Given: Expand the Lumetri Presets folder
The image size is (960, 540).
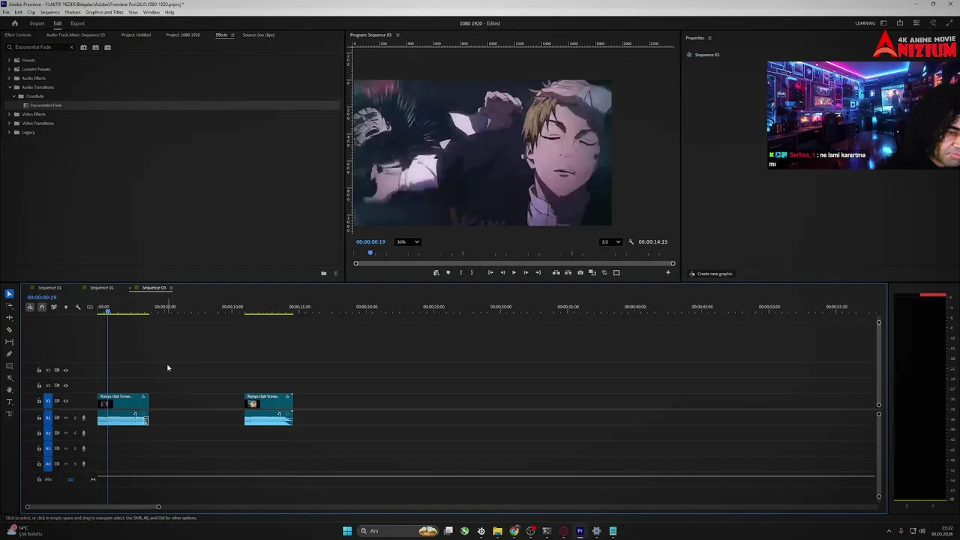Looking at the screenshot, I should [8, 69].
